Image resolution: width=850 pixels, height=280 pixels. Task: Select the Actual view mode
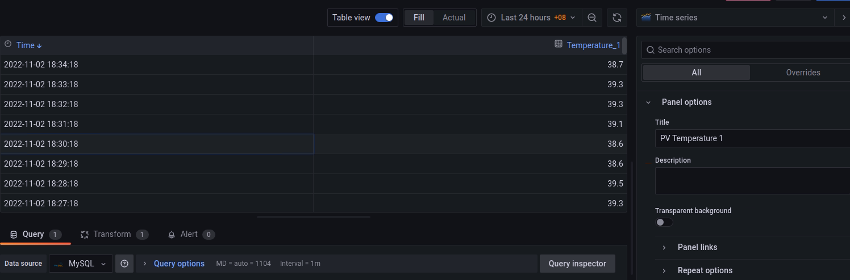coord(454,18)
